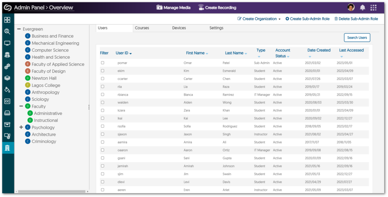Collapse the Faculty tree node
Viewport: 388px width, 197px height.
point(21,106)
